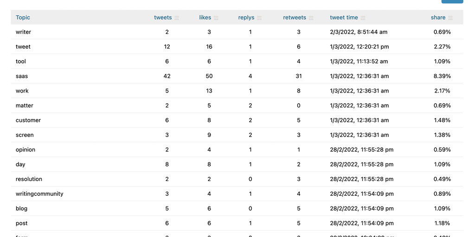The image size is (475, 237).
Task: Click the customer topic cell
Action: (28, 120)
